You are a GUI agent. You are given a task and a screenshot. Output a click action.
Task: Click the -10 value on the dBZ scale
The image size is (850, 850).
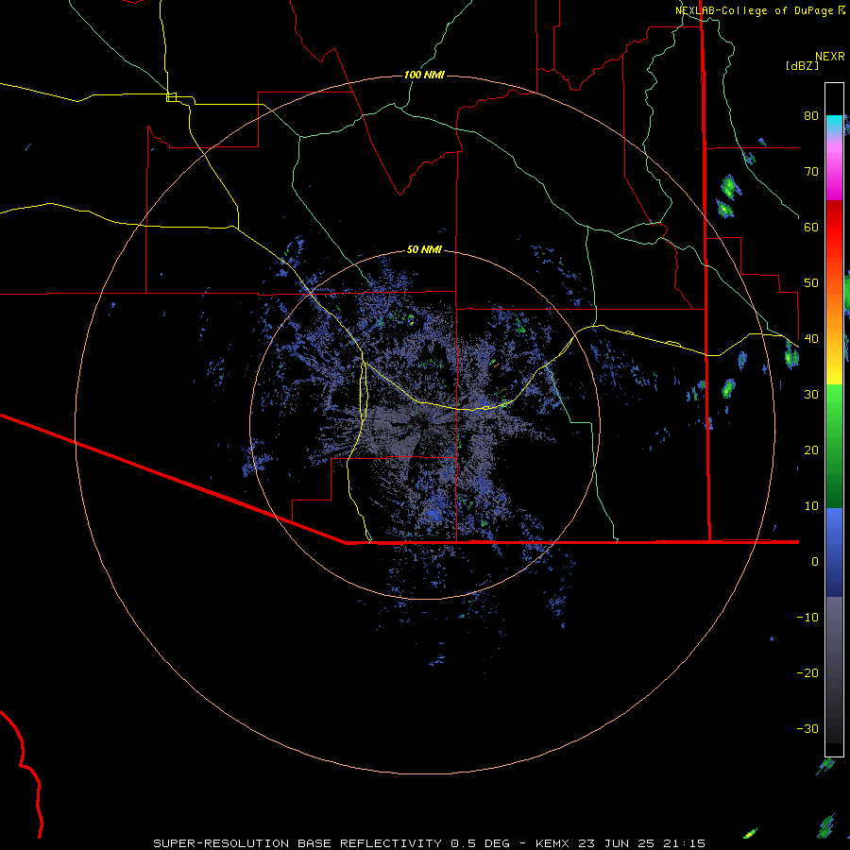pyautogui.click(x=807, y=618)
